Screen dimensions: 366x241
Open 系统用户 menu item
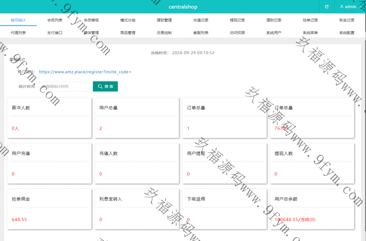point(273,33)
